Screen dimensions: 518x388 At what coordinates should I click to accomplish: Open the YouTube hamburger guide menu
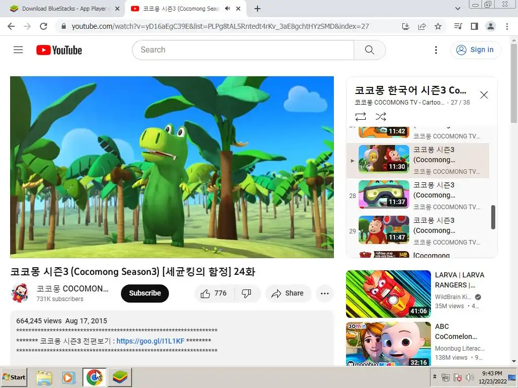18,50
